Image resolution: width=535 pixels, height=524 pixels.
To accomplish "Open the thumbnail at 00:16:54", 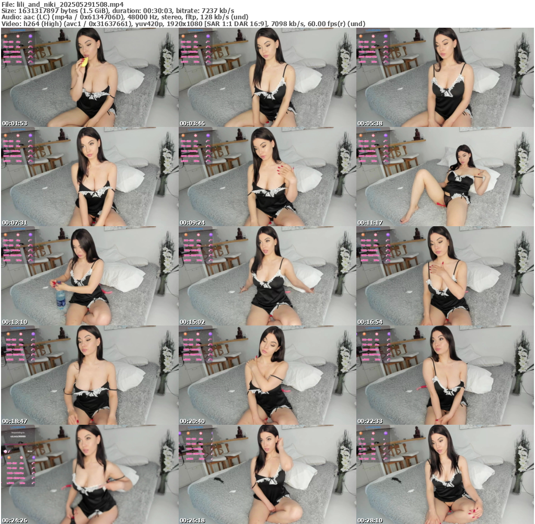I will tap(445, 276).
